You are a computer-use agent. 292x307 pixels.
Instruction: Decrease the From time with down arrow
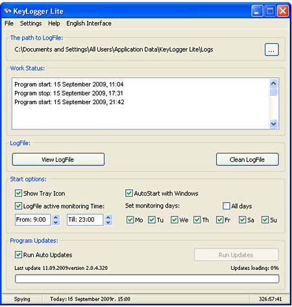pyautogui.click(x=56, y=222)
